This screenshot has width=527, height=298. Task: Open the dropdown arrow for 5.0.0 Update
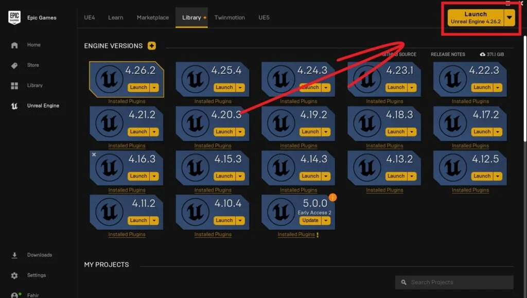coord(326,220)
